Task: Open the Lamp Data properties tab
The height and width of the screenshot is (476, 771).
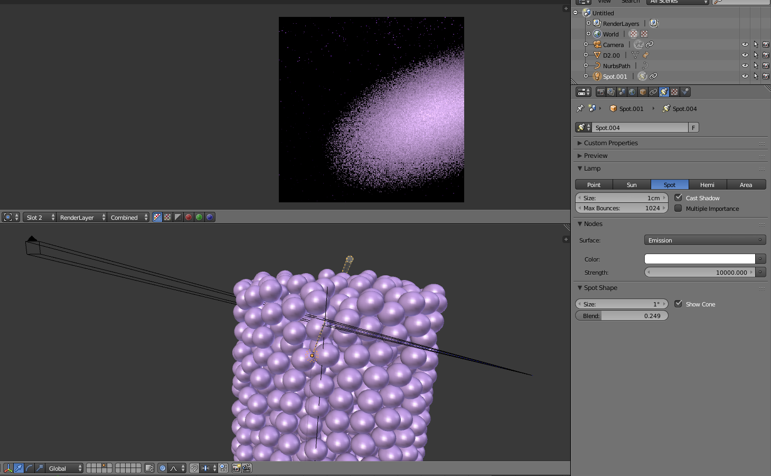Action: (664, 92)
